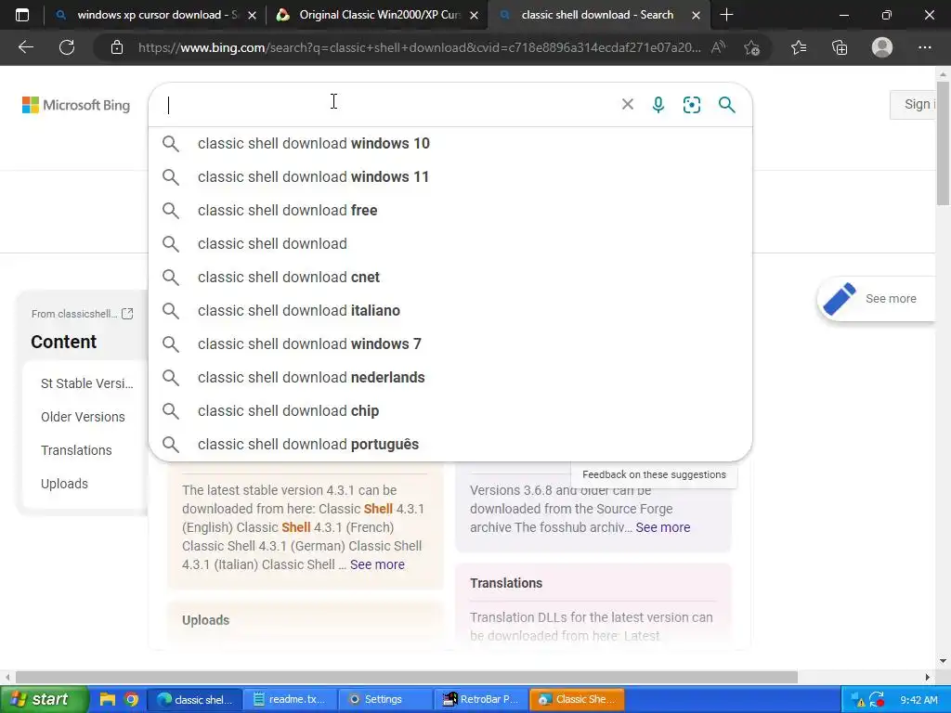Click the horizontal page scrollbar thumb
The height and width of the screenshot is (713, 951).
coord(407,677)
